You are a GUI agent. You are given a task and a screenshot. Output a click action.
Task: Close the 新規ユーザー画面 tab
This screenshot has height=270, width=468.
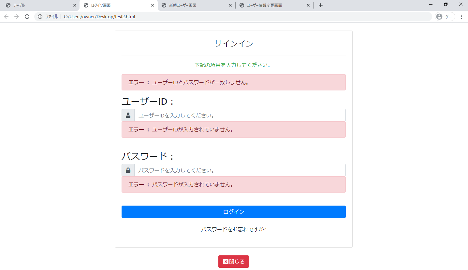tap(230, 5)
